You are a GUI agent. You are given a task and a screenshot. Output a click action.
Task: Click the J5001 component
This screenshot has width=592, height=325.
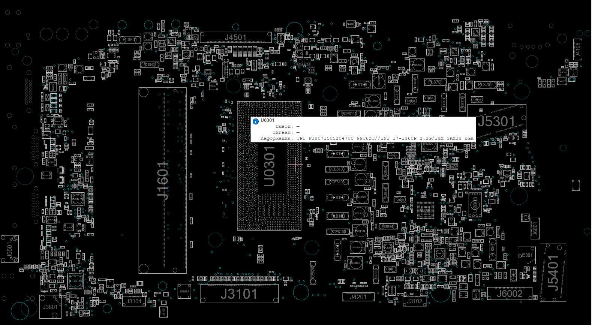pos(526,255)
